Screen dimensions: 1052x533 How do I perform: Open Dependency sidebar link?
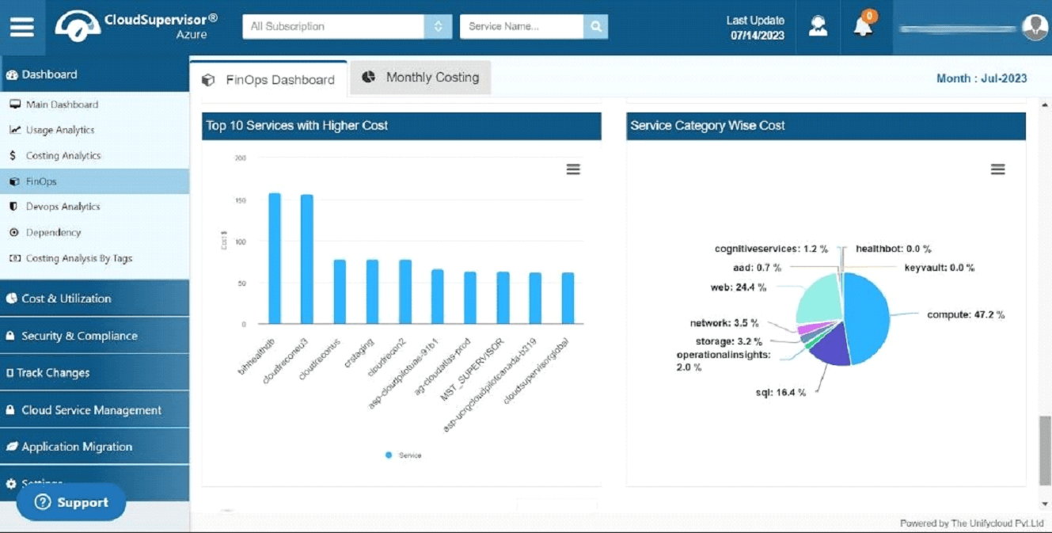pyautogui.click(x=54, y=233)
